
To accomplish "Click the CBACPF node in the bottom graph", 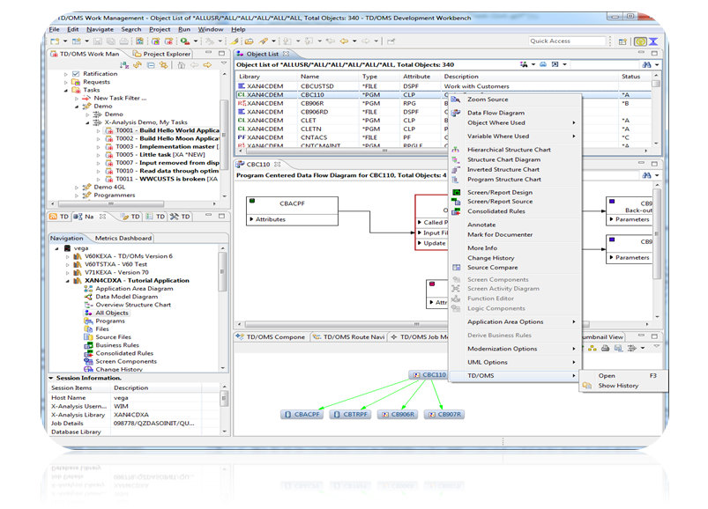I will coord(302,414).
